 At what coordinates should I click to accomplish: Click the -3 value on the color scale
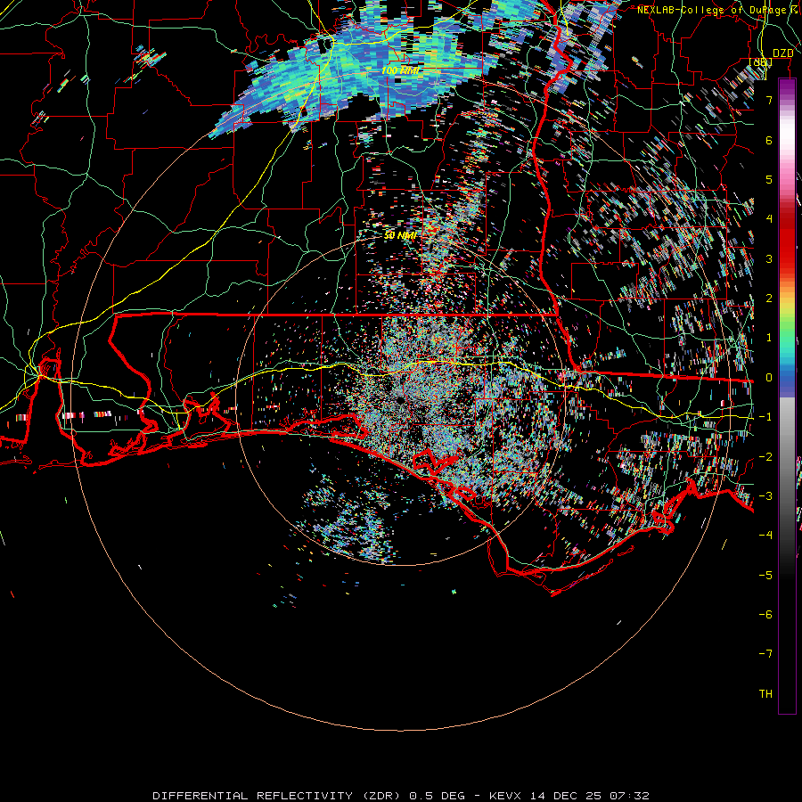point(765,495)
